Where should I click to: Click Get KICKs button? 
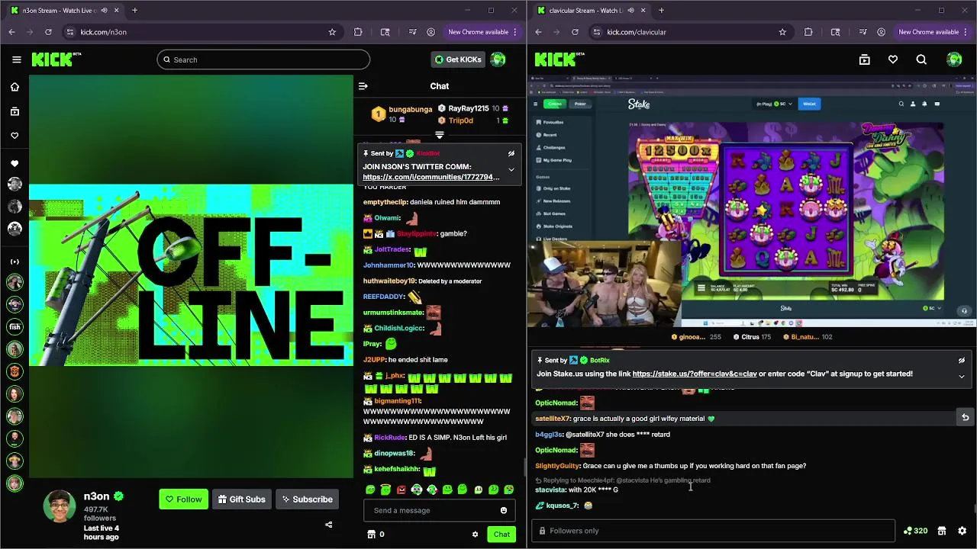(458, 59)
